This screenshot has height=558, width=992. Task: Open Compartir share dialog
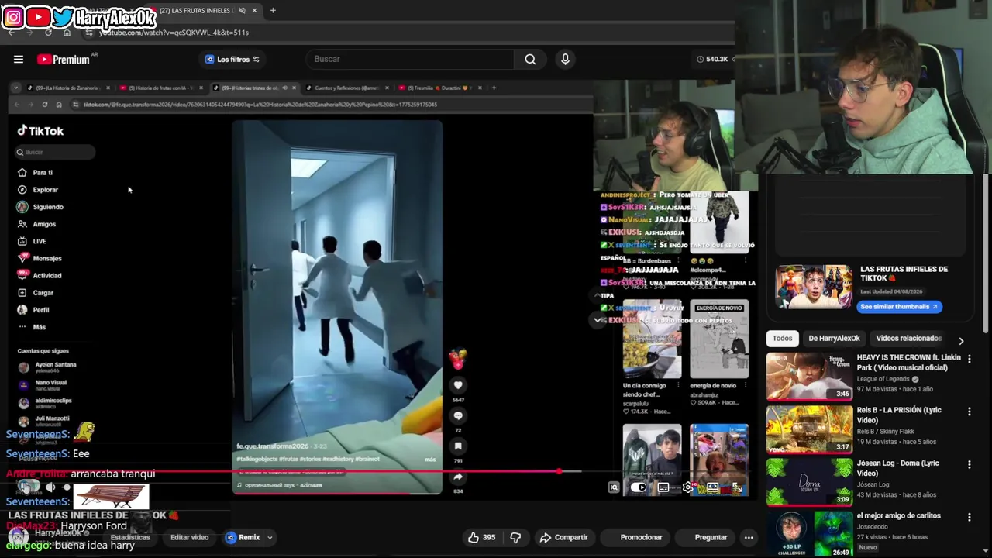tap(563, 537)
